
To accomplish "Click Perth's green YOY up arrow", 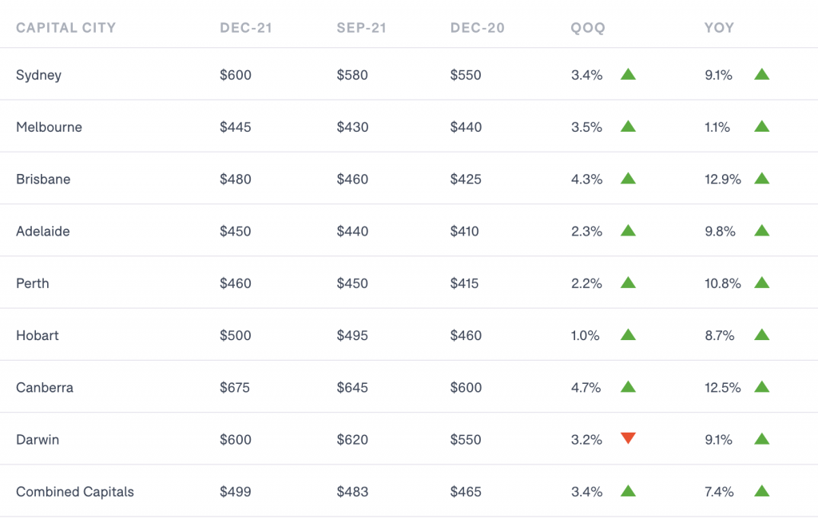I will click(761, 283).
